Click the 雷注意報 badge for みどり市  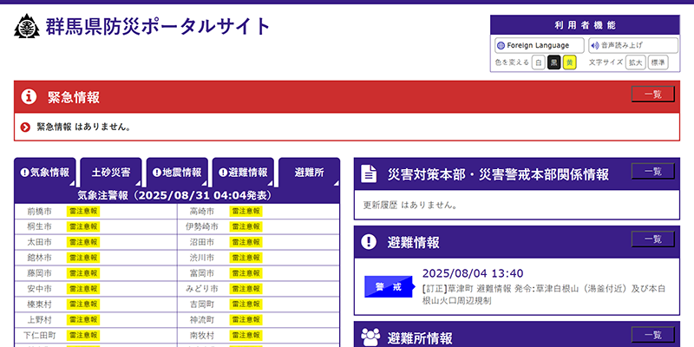[246, 289]
